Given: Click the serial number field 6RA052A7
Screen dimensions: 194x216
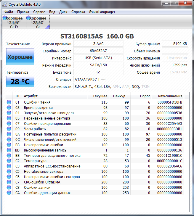Looking at the screenshot, I should coord(98,51).
